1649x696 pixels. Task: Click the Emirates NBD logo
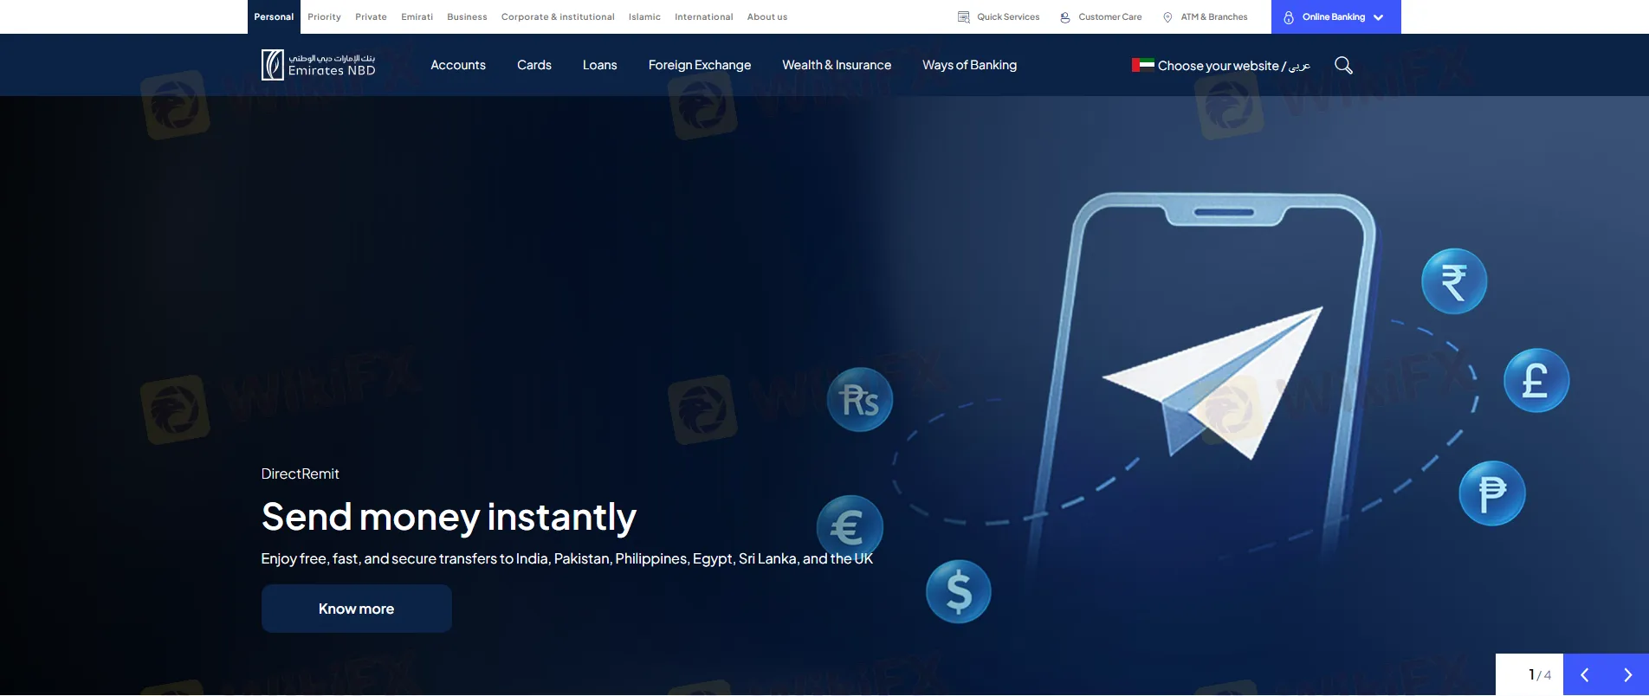[x=318, y=65]
